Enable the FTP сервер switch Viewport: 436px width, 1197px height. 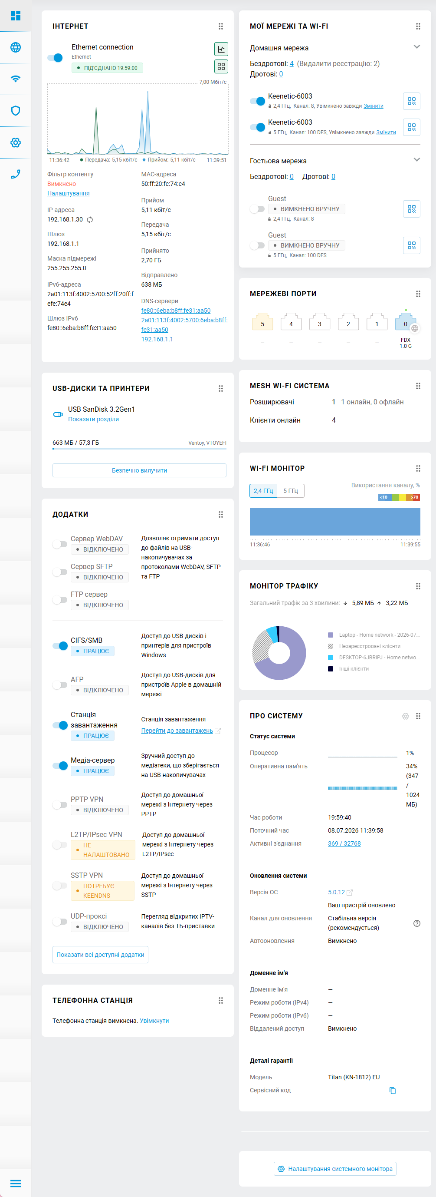[x=60, y=600]
